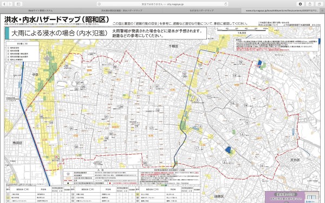Viewport: 325px width, 203px height.
Task: Show the Safari sidebar
Action: click(18, 4)
